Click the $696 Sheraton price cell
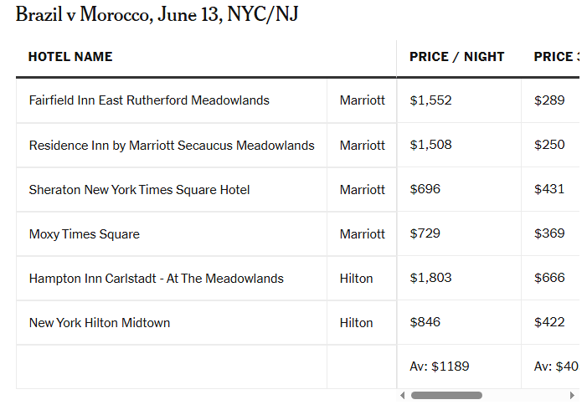587x410 pixels. 425,189
